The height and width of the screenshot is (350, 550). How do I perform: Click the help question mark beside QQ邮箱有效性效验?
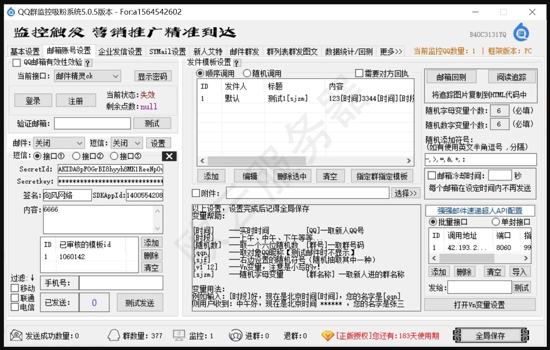[x=88, y=63]
